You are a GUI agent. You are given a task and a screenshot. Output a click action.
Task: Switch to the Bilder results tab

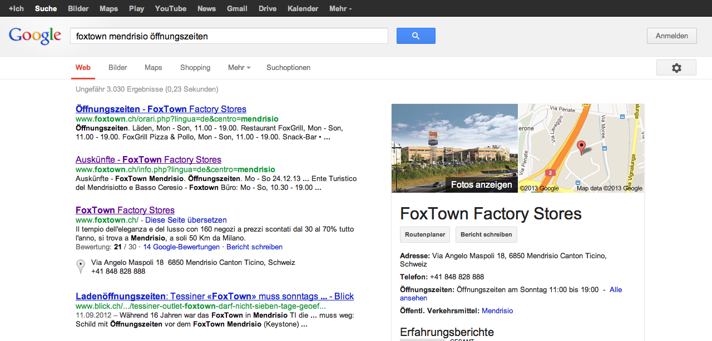118,68
